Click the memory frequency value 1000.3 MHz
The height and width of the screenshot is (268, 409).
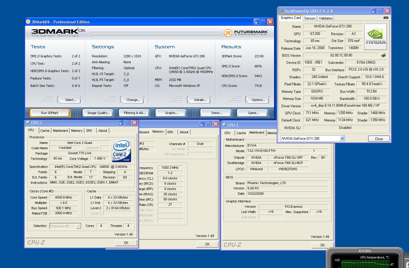[x=170, y=168]
